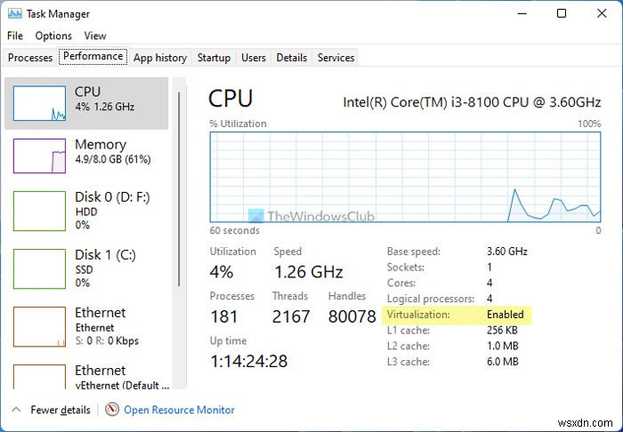Maximize the Task Manager window

562,14
